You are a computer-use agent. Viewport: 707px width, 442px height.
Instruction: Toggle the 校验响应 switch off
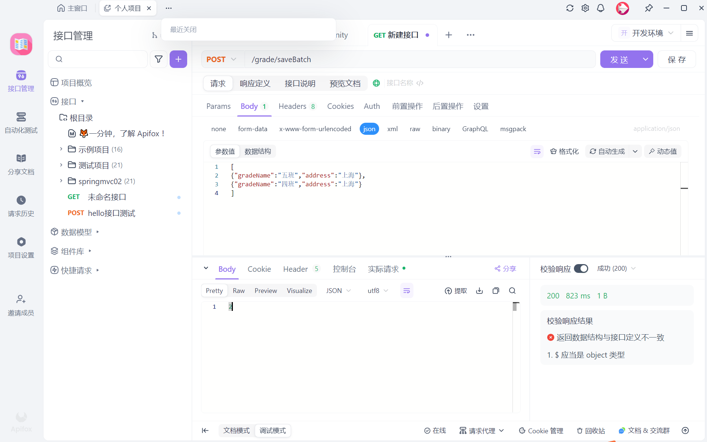pyautogui.click(x=581, y=268)
